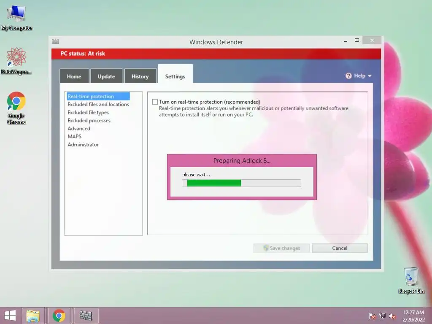432x324 pixels.
Task: Open the DataWagon desktop shortcut
Action: [16, 61]
